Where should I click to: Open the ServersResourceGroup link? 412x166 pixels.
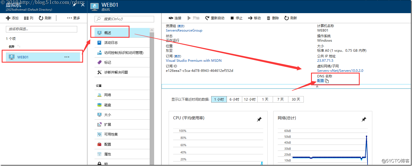pos(184,30)
